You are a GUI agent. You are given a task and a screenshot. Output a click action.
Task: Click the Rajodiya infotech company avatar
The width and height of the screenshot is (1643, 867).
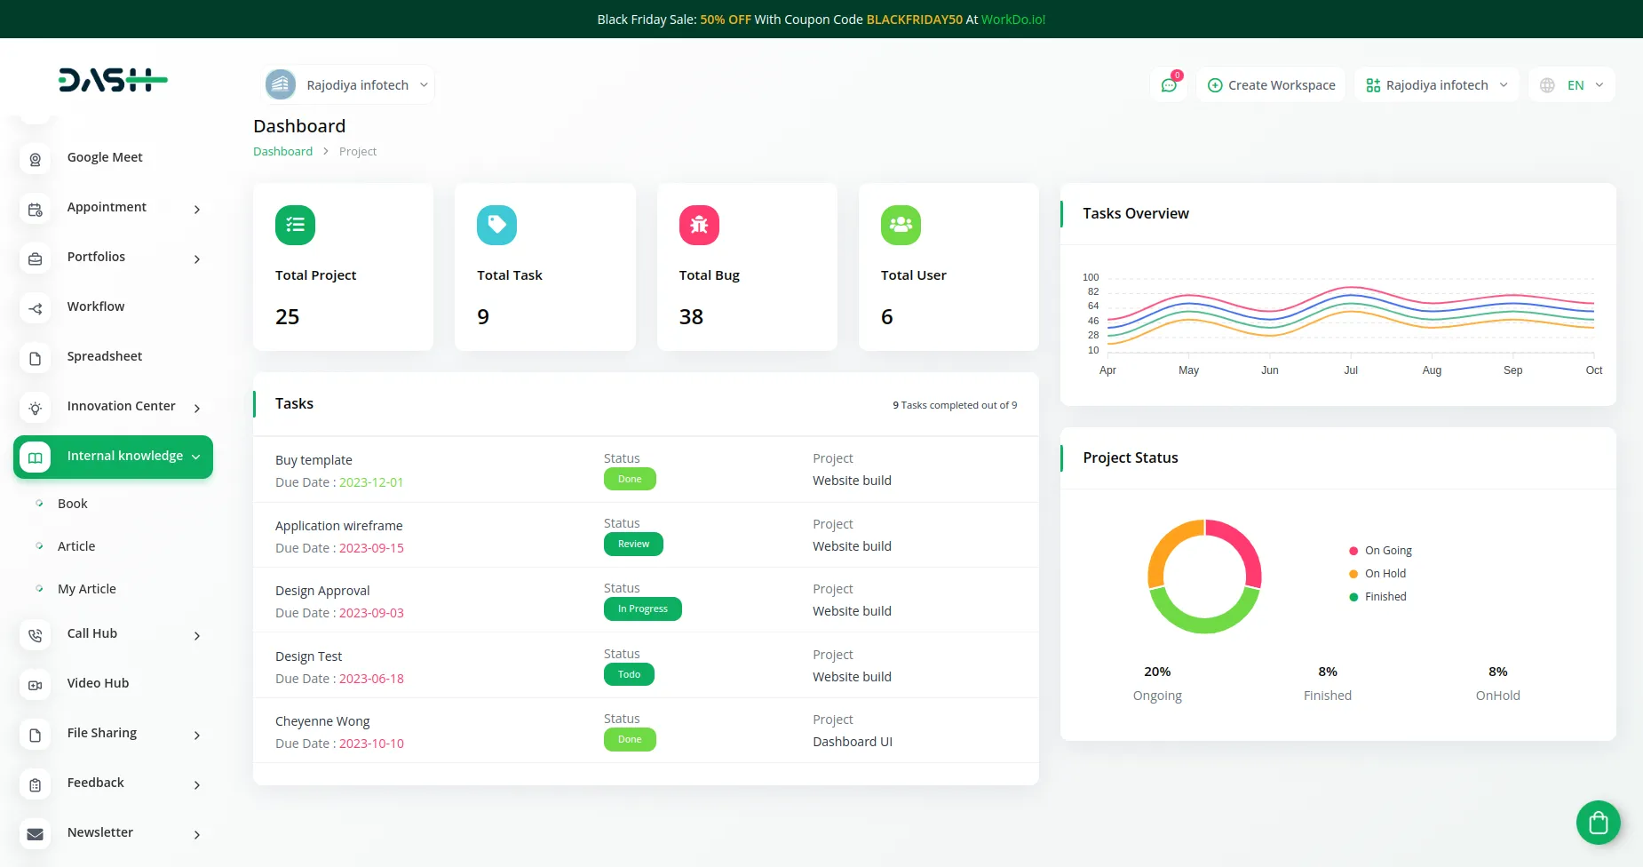click(x=281, y=84)
